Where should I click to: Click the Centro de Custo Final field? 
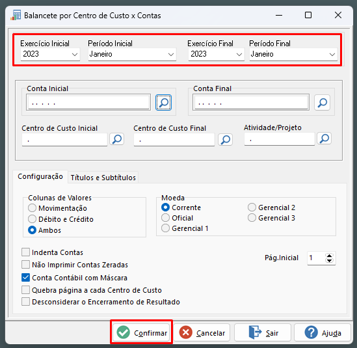tap(174, 140)
